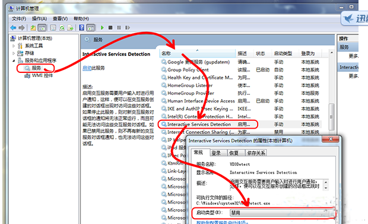Open Help via blue question mark icon

81,28
